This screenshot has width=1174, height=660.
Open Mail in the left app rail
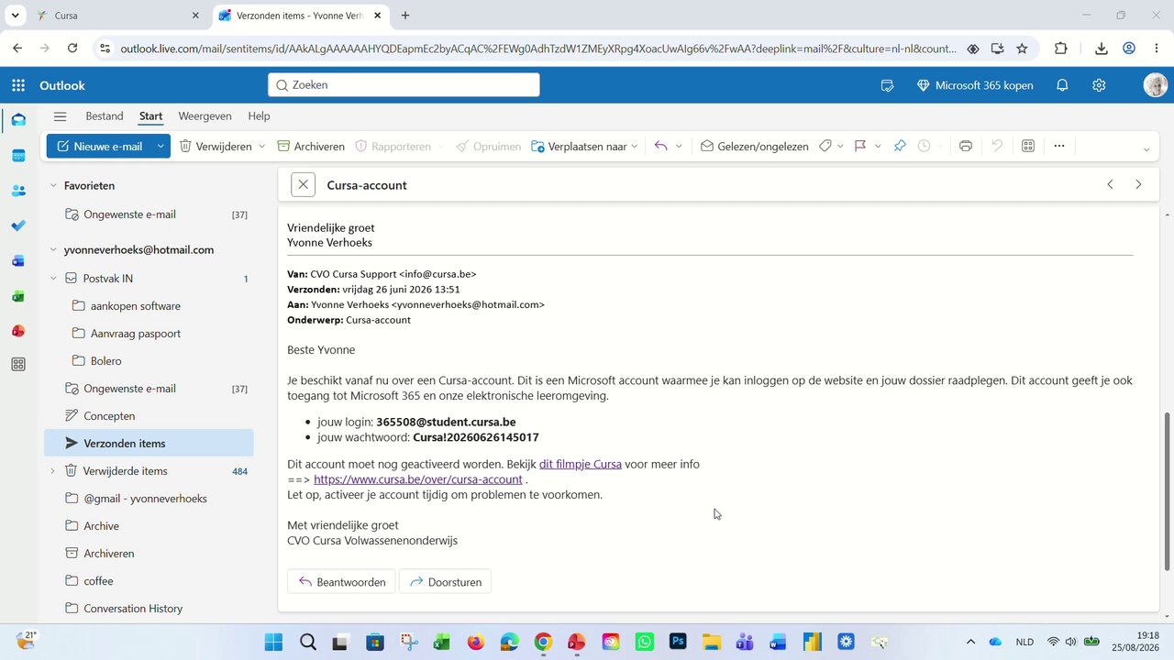[18, 120]
